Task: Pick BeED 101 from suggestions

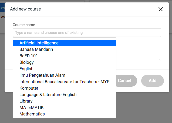Action: point(65,56)
